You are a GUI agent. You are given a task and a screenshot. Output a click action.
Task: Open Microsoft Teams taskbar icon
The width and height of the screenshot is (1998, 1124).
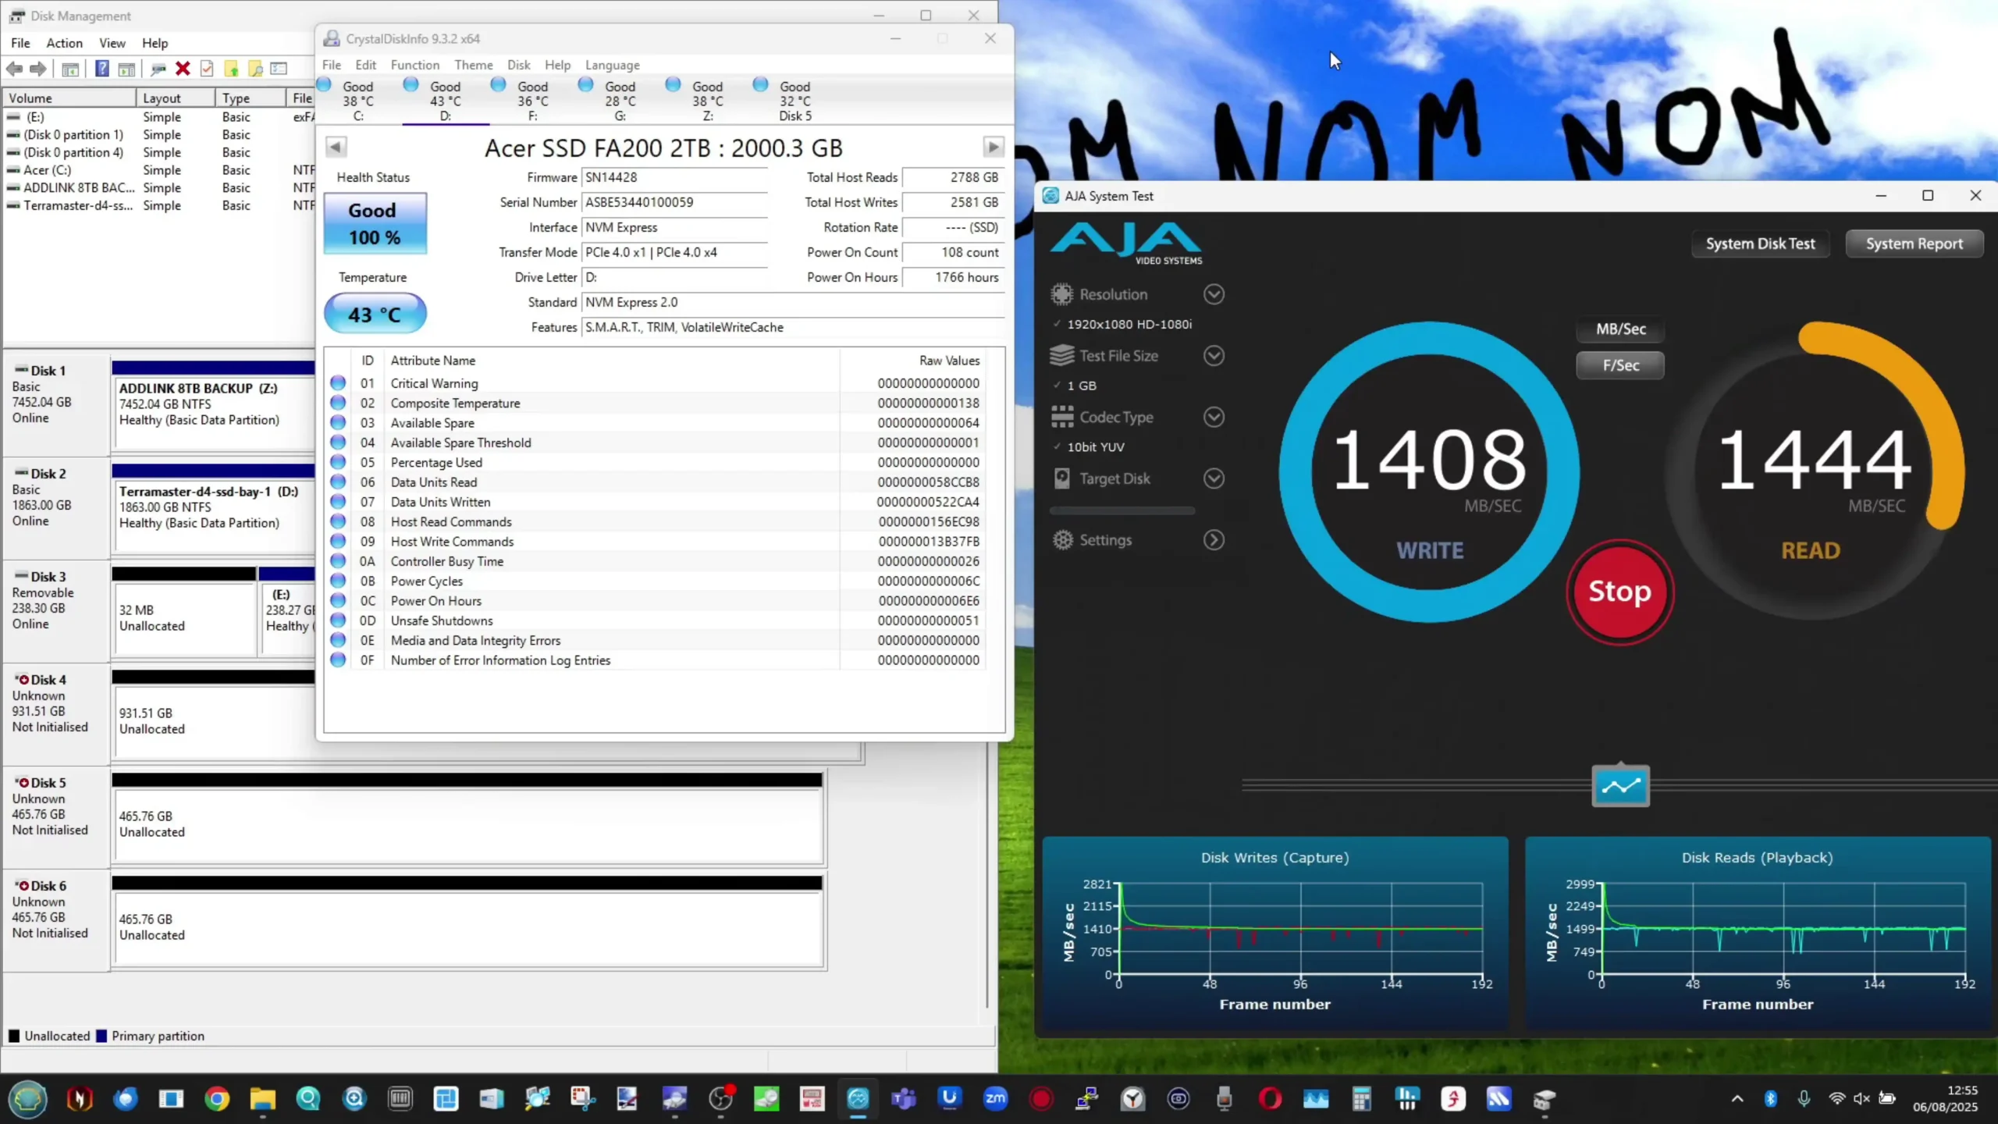903,1099
